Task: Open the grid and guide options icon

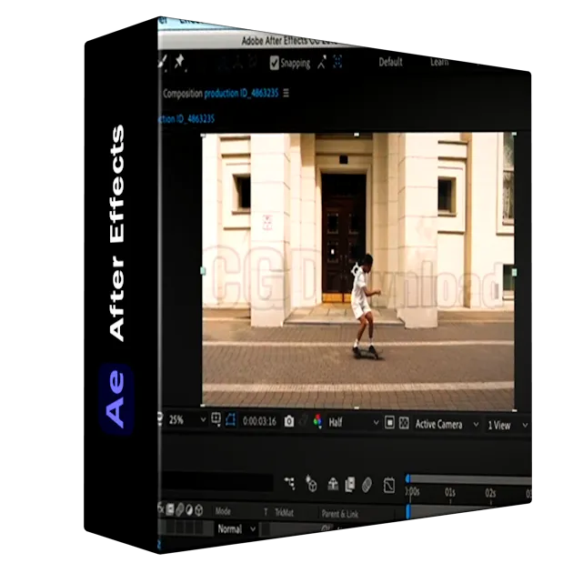Action: coord(216,419)
